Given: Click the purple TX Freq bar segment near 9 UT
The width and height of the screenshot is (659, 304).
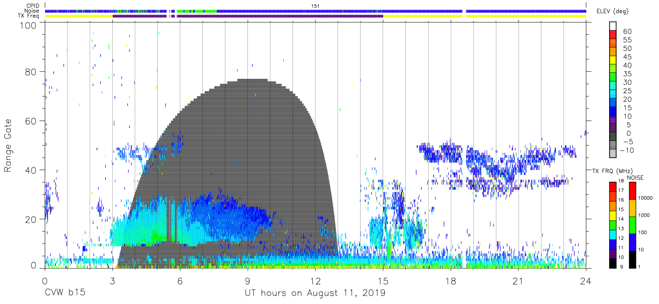Looking at the screenshot, I should tap(280, 16).
